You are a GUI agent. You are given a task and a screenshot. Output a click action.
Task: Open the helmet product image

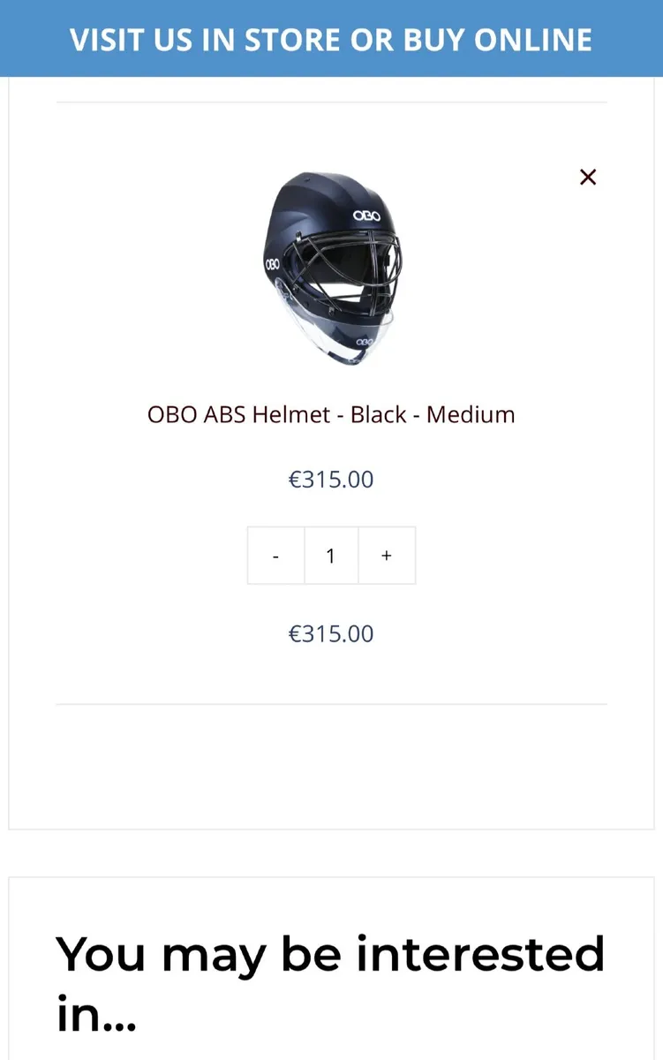tap(331, 269)
